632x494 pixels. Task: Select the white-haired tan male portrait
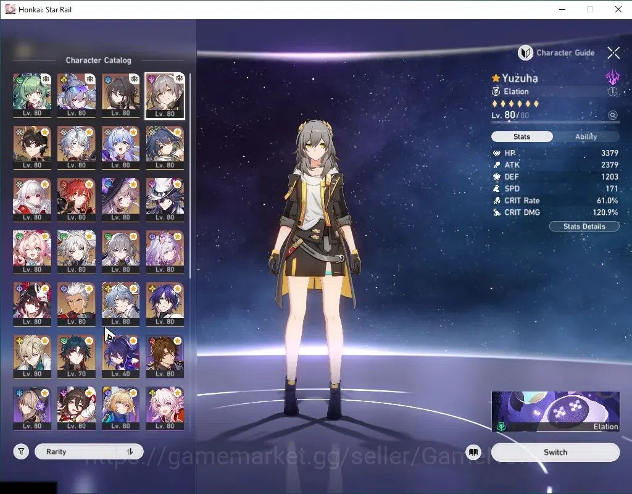pos(76,304)
